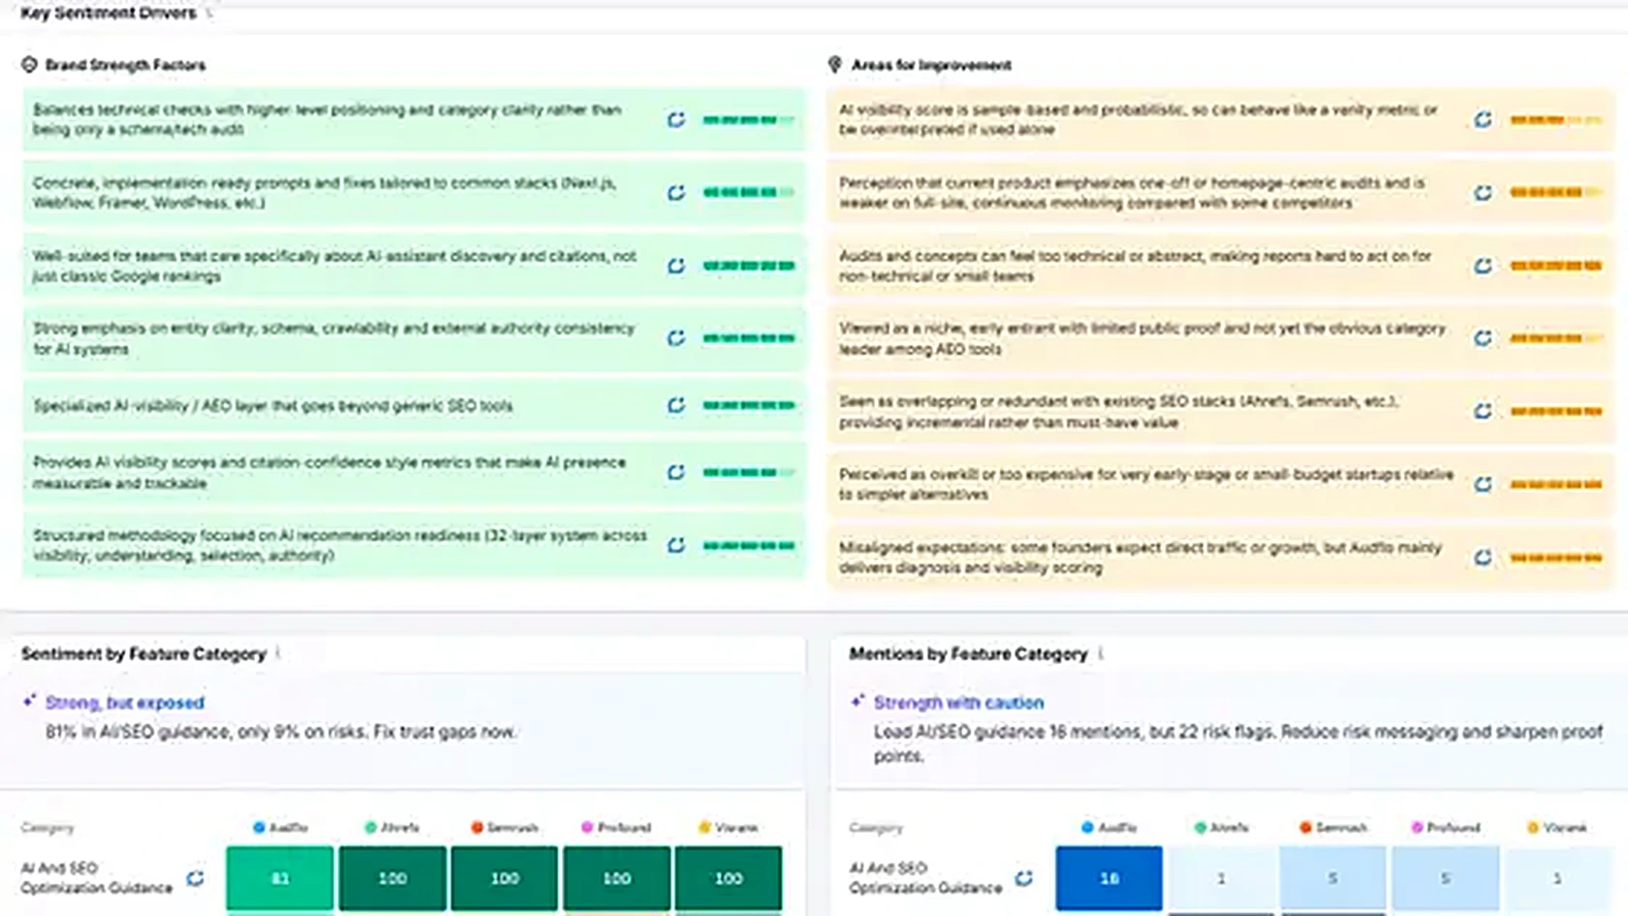Click refresh icon for 'Strong emphasis on entity clarity' row

676,338
